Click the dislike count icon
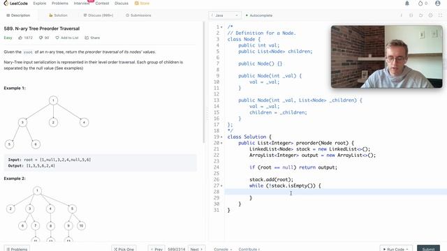Image resolution: width=447 pixels, height=251 pixels. [41, 38]
